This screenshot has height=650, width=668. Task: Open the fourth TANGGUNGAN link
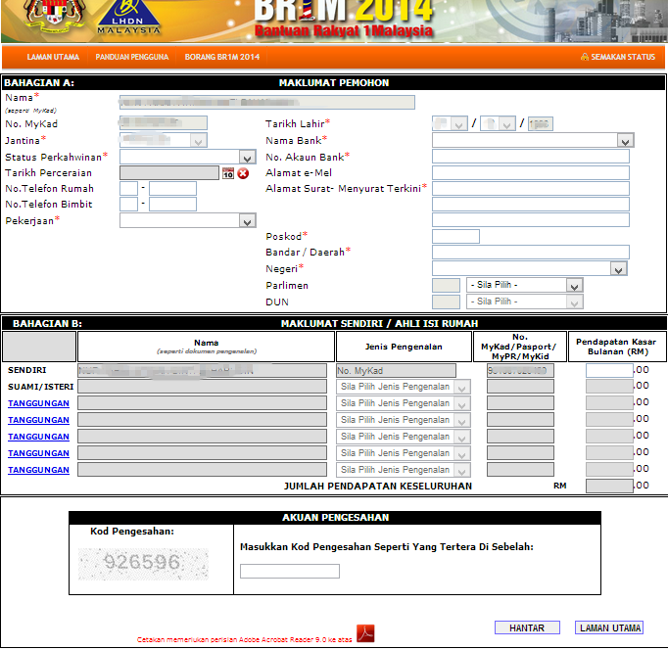click(38, 453)
